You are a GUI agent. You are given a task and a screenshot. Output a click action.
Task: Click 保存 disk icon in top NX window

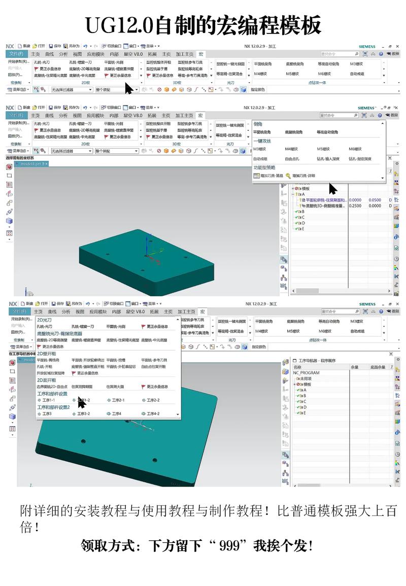(x=51, y=46)
